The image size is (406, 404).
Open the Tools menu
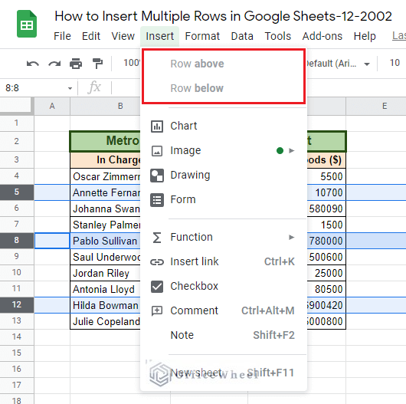tap(278, 36)
